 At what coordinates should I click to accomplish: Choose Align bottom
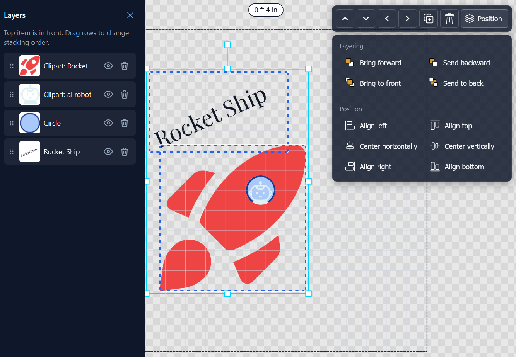[457, 167]
